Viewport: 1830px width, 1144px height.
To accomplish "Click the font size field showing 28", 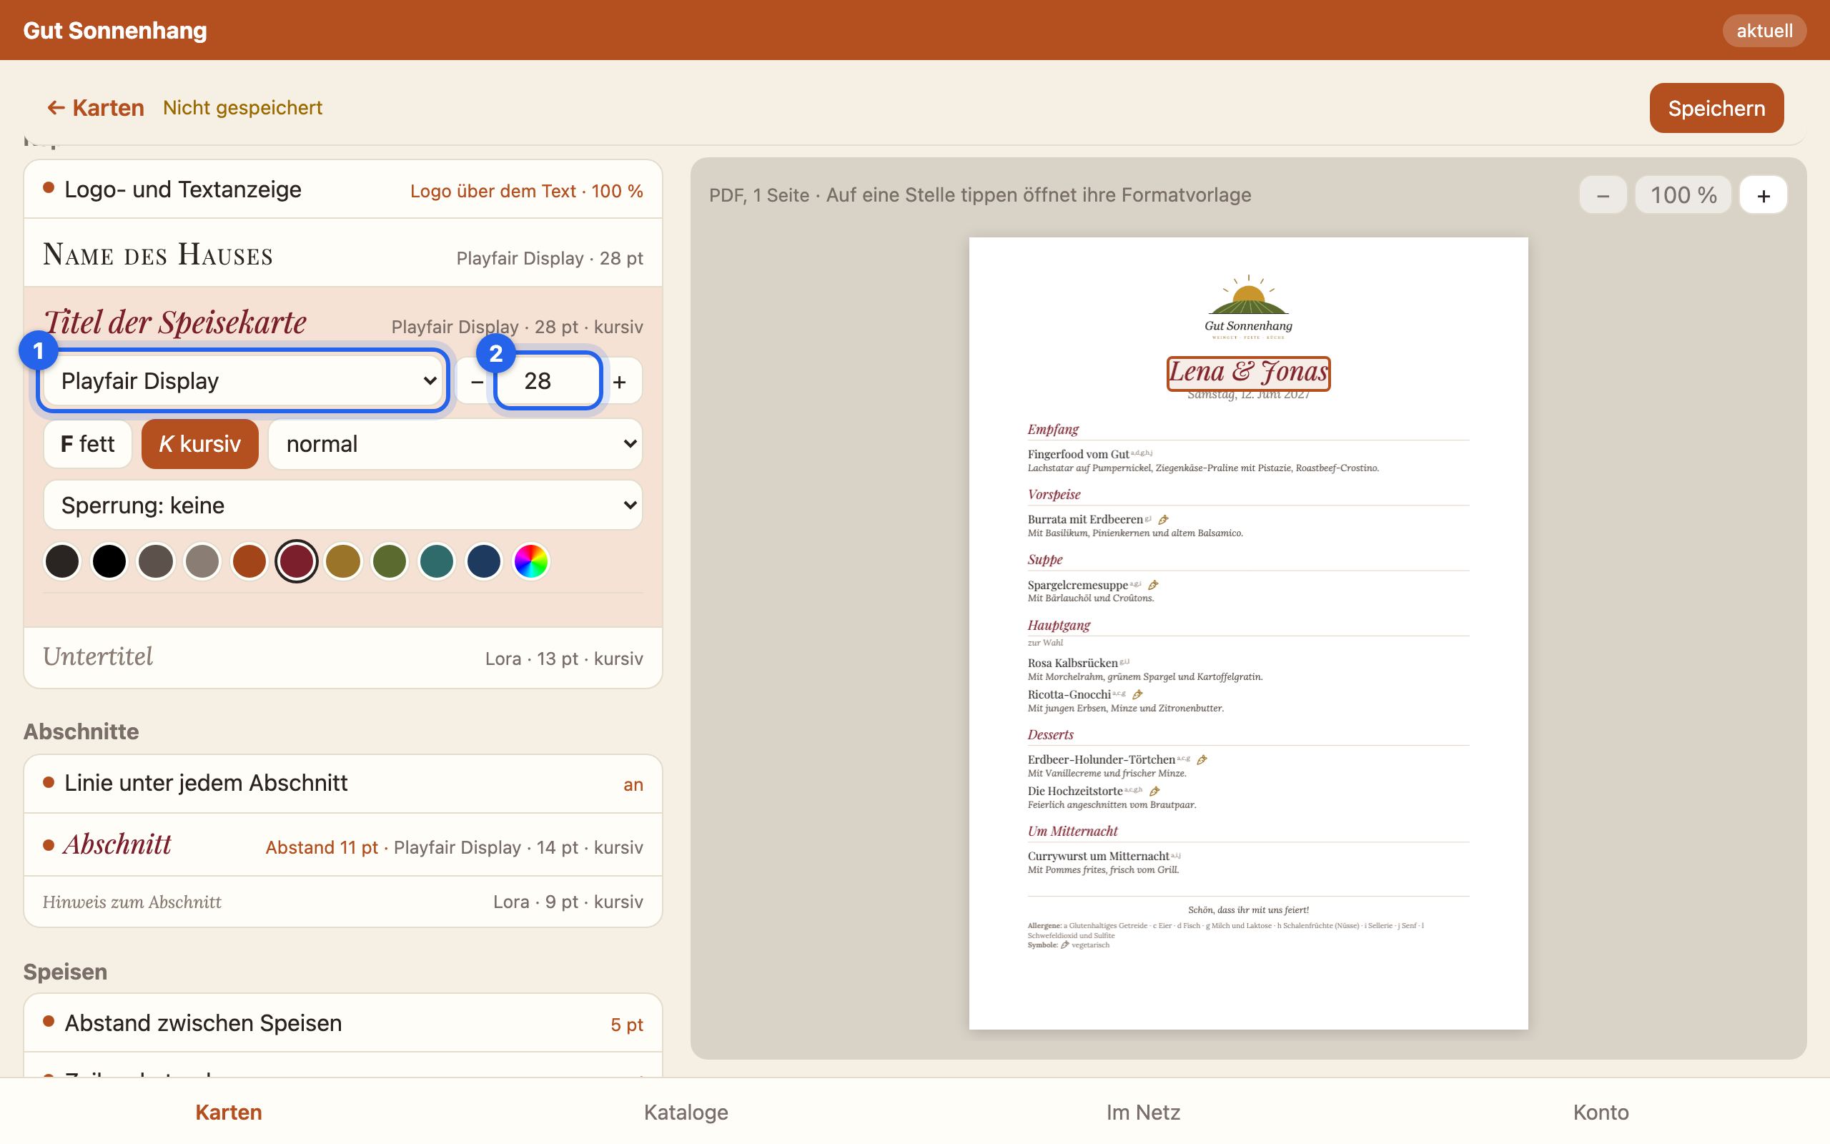I will (x=548, y=380).
